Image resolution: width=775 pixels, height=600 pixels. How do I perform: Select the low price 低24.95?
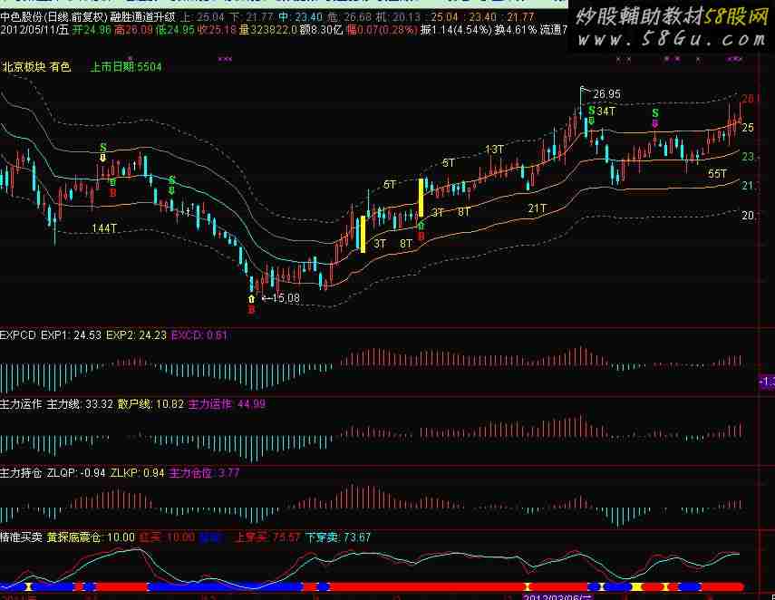175,30
